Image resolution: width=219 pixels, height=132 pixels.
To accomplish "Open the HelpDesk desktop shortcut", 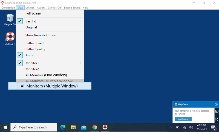I will [x=10, y=37].
